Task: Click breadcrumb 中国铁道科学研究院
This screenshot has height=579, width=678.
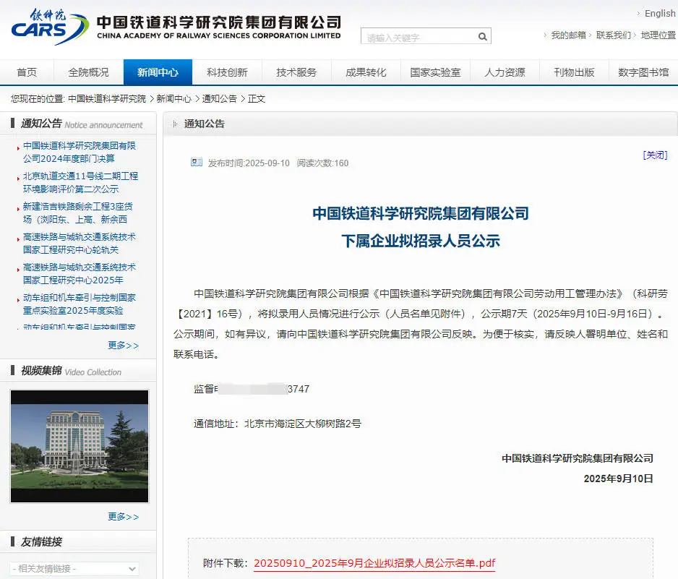Action: click(x=107, y=98)
